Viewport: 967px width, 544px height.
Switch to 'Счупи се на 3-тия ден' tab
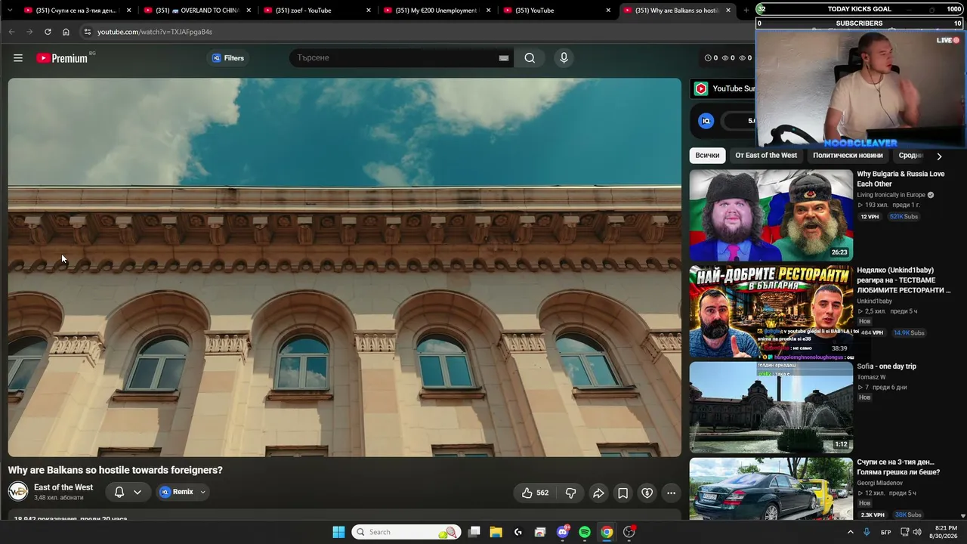(76, 11)
